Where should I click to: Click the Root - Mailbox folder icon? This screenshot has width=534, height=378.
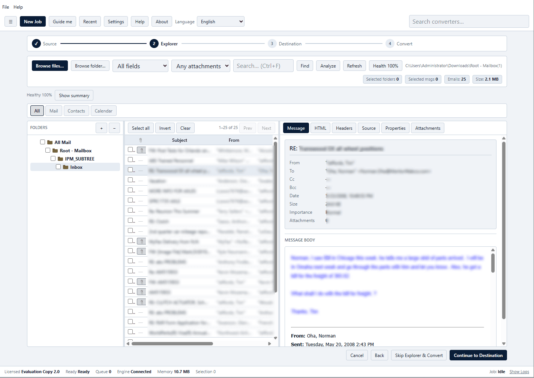(55, 151)
